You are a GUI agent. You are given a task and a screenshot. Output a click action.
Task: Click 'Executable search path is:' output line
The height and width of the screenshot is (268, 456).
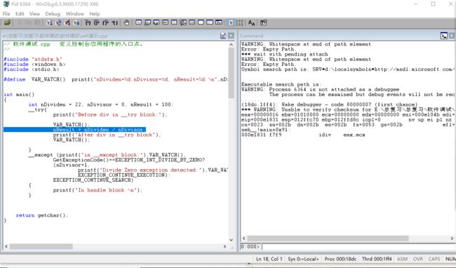[x=281, y=84]
